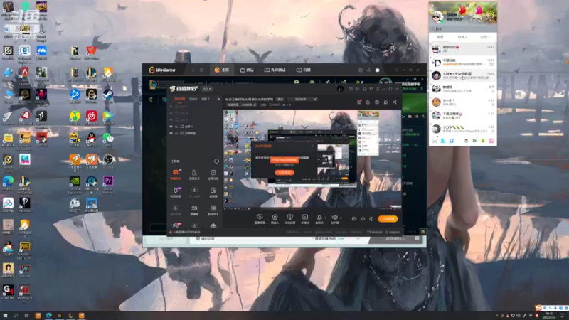
Task: Click the microphone icon in bottom toolbar
Action: coord(319,219)
